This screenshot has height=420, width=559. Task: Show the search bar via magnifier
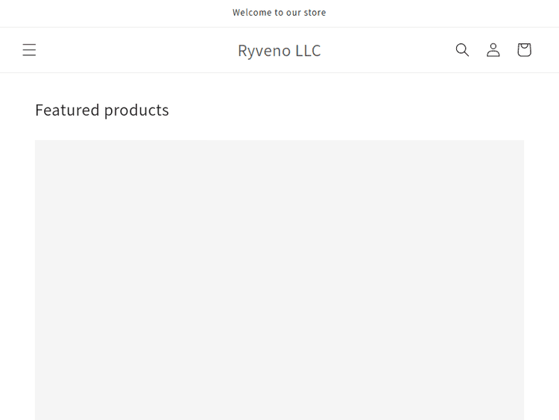[462, 50]
